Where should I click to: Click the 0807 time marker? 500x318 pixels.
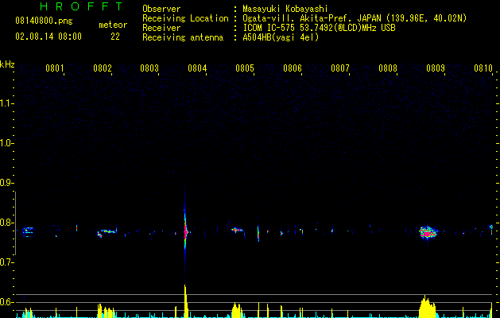(x=340, y=68)
